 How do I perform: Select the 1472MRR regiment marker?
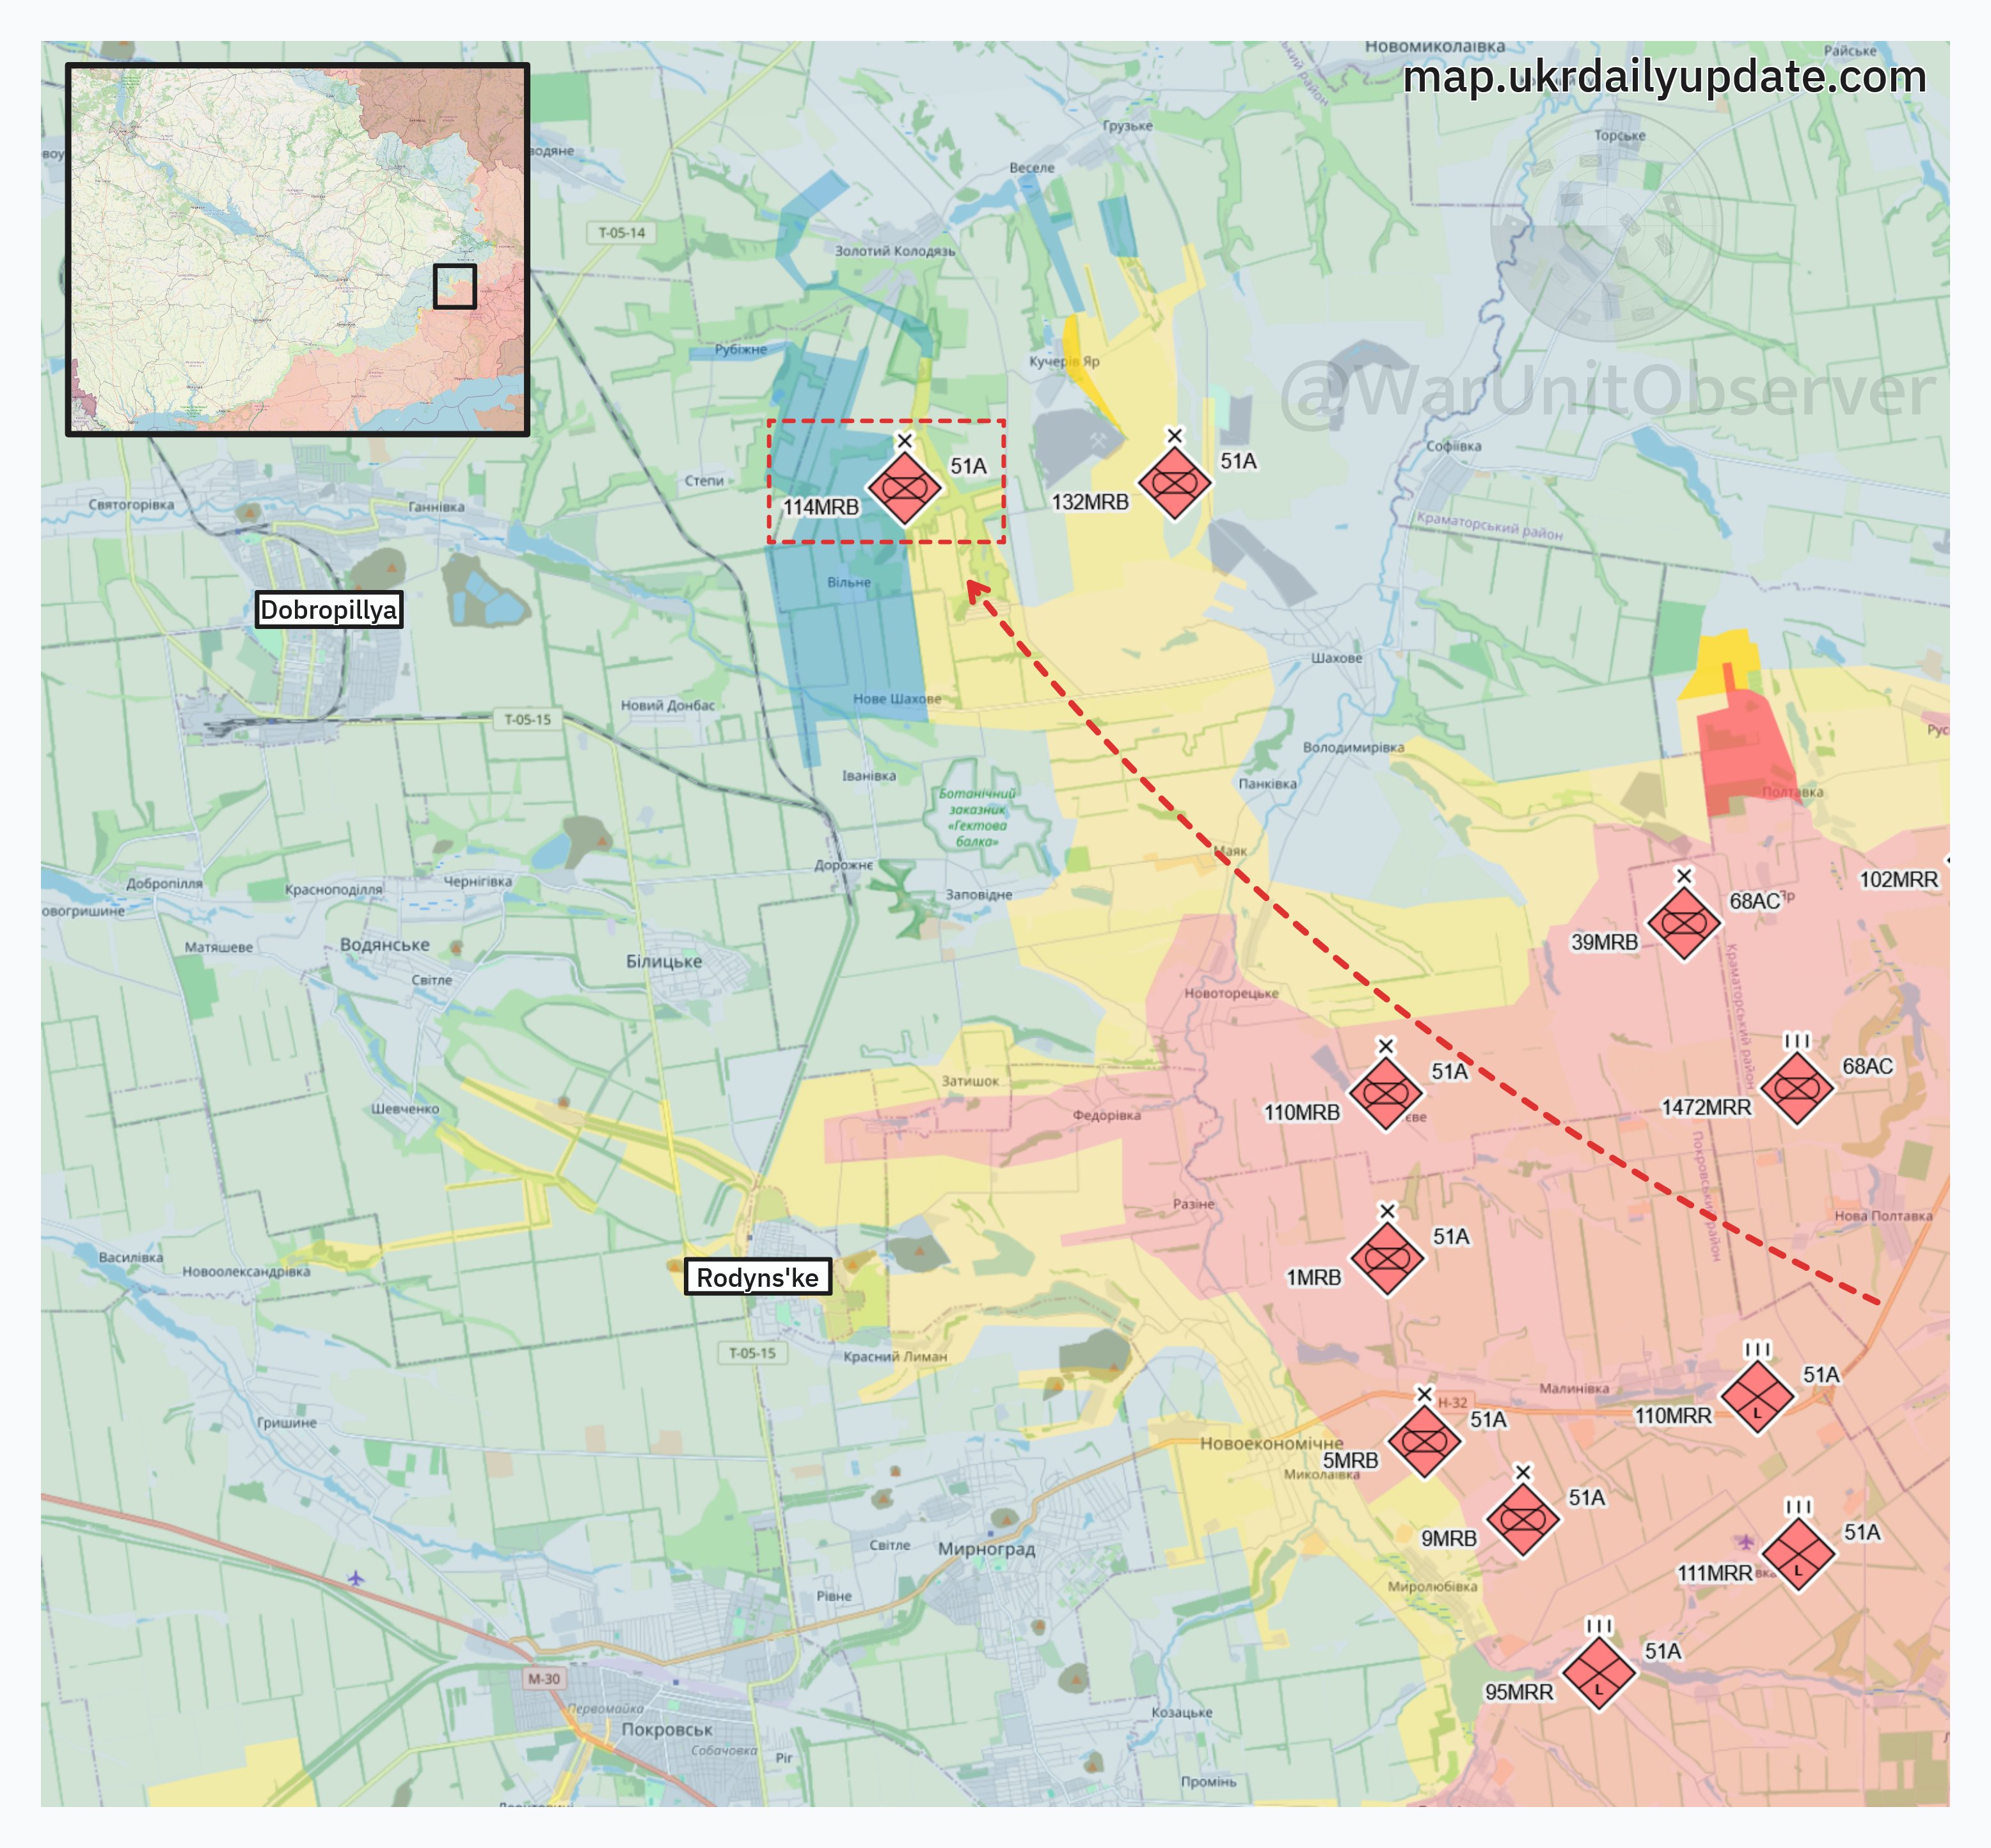(x=1797, y=1089)
